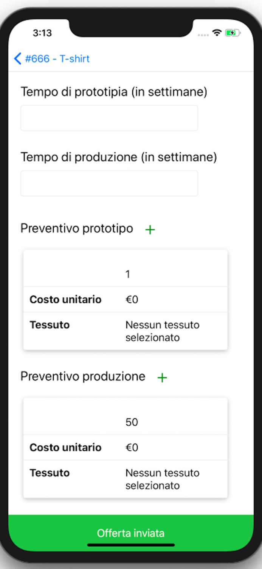Image resolution: width=262 pixels, height=569 pixels.
Task: Edit the €0 unit cost in produzione card
Action: tap(132, 447)
